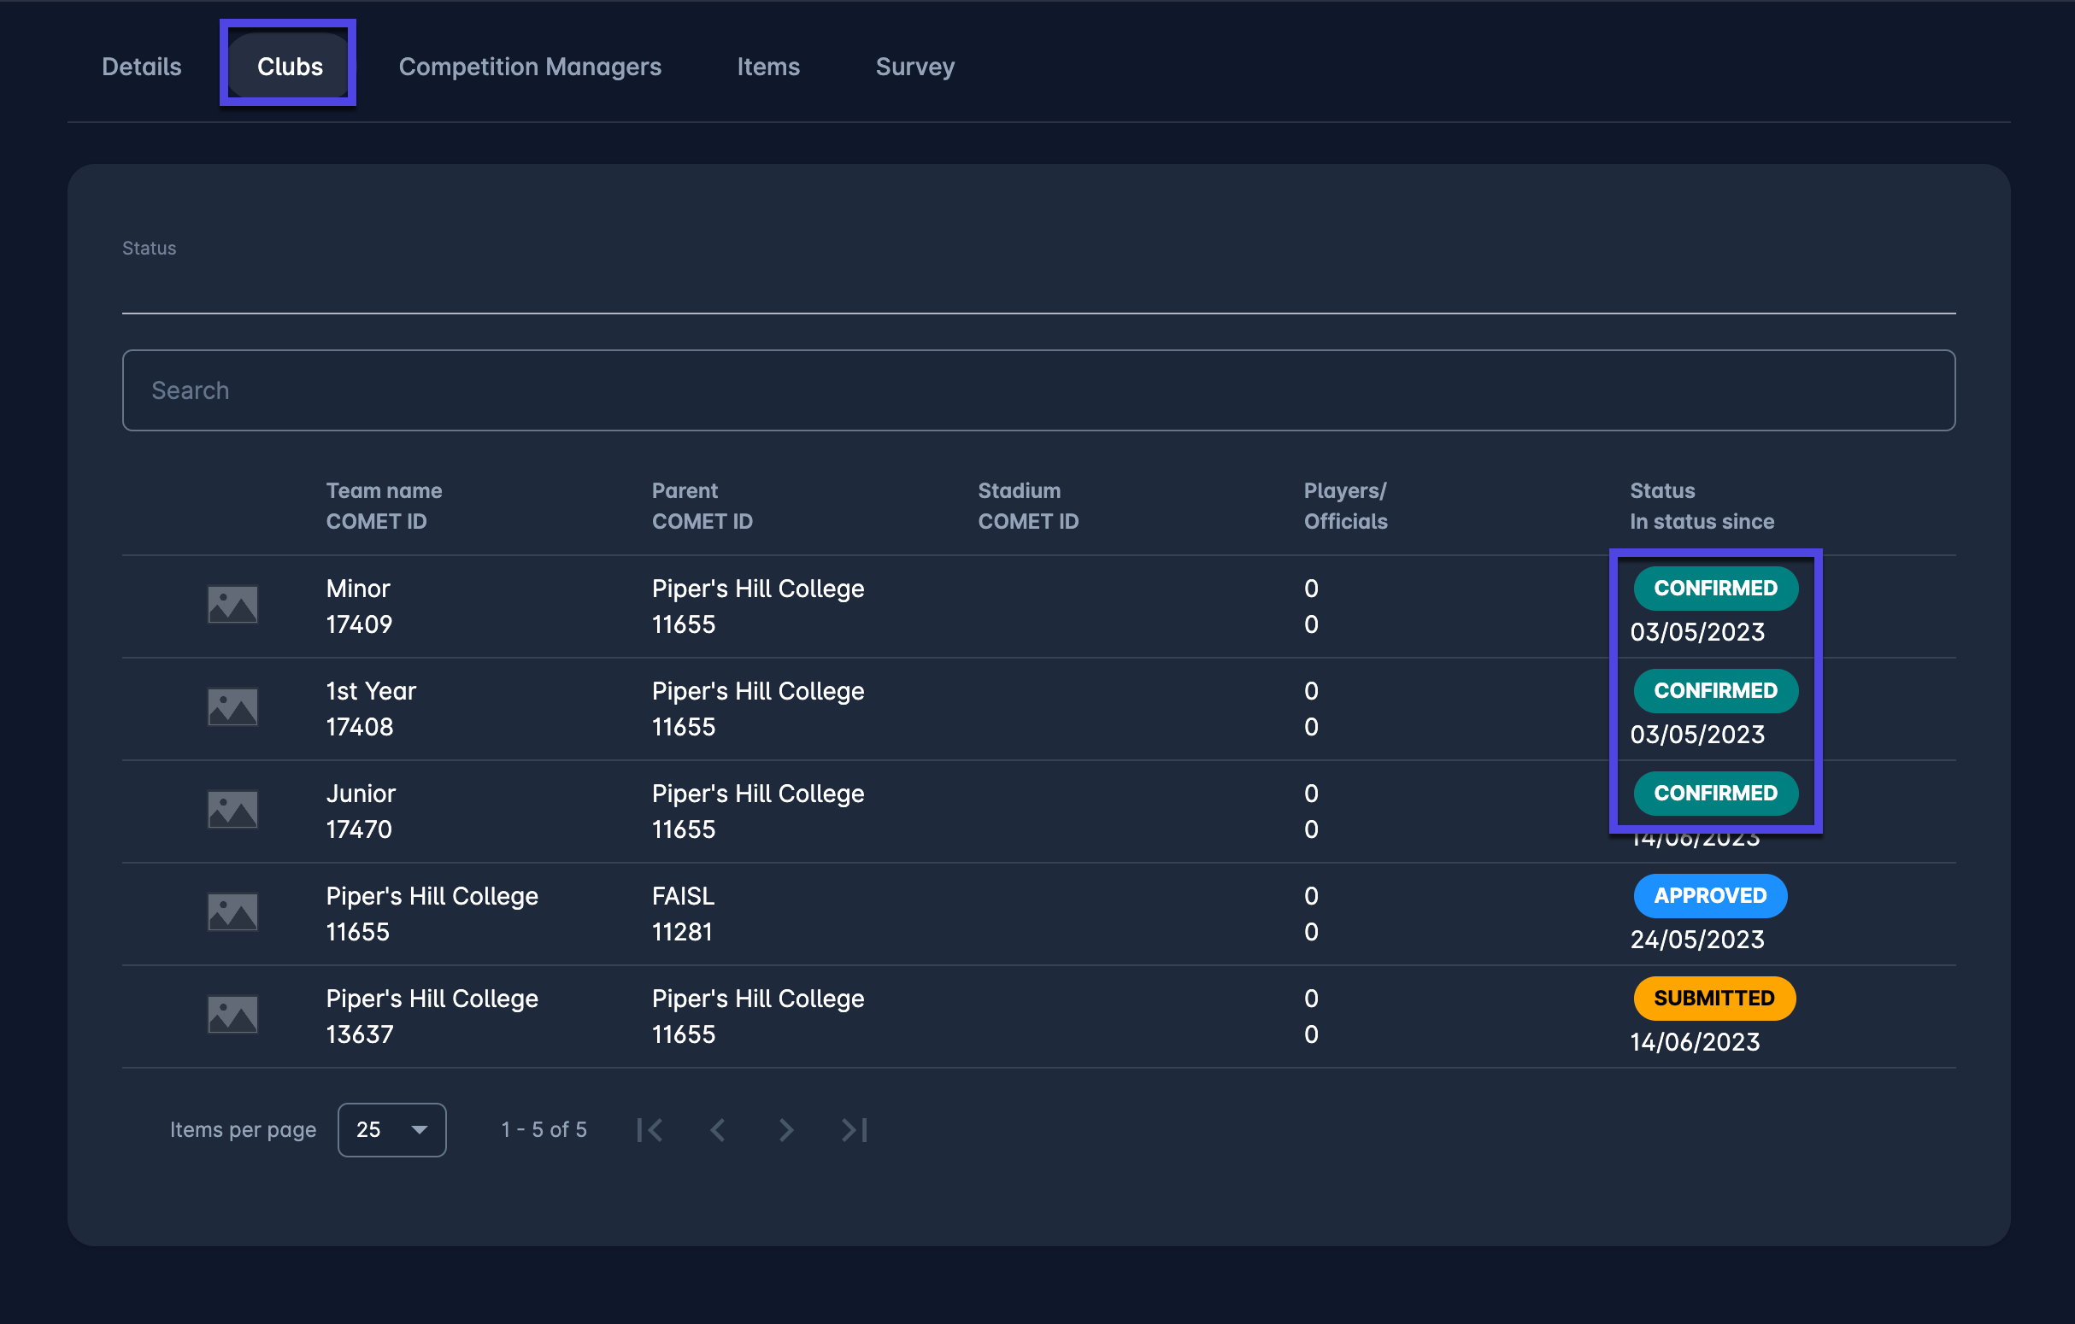Open the Competition Managers tab
The height and width of the screenshot is (1324, 2075).
(x=529, y=67)
